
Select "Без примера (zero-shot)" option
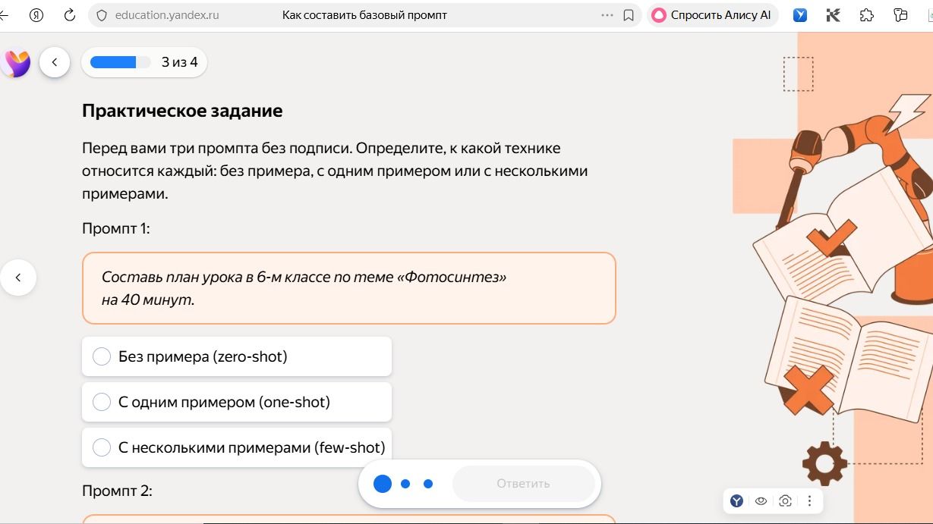coord(237,356)
